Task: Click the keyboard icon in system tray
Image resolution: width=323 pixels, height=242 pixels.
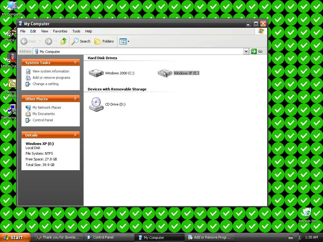Action: pos(291,238)
